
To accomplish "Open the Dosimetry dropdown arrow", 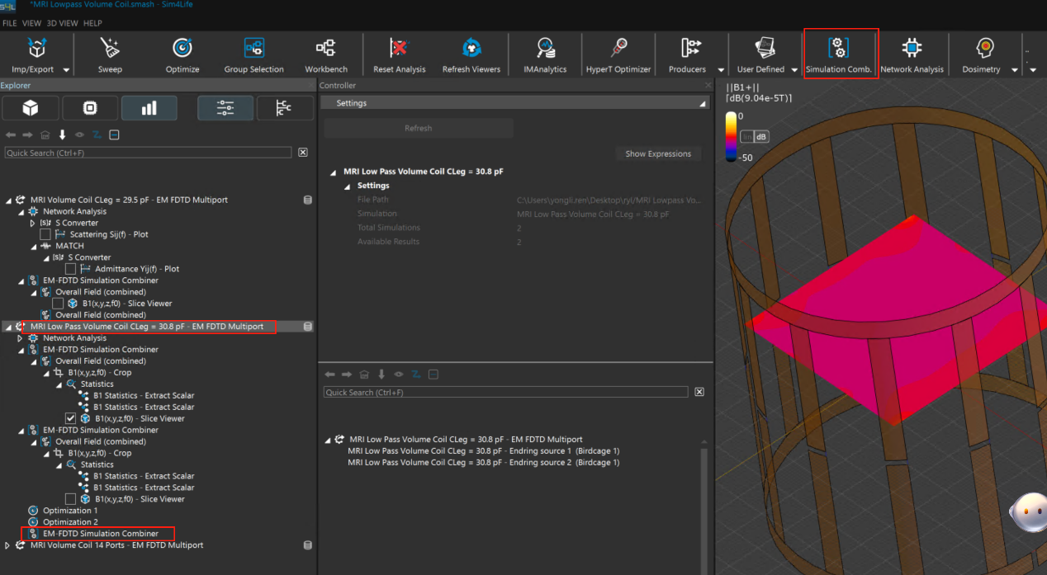I will point(1015,70).
